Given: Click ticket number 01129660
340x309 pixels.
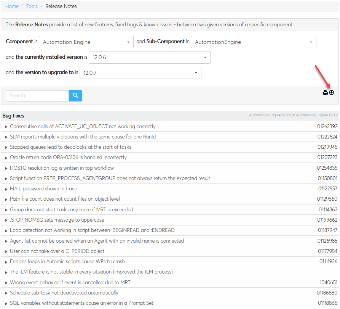Looking at the screenshot, I should [x=327, y=199].
